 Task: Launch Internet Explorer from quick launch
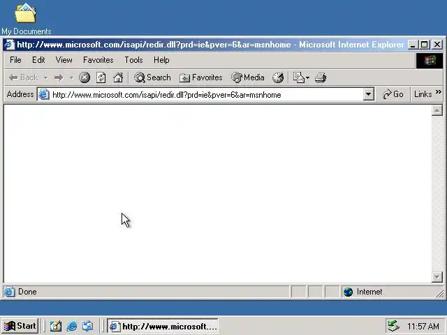(72, 326)
